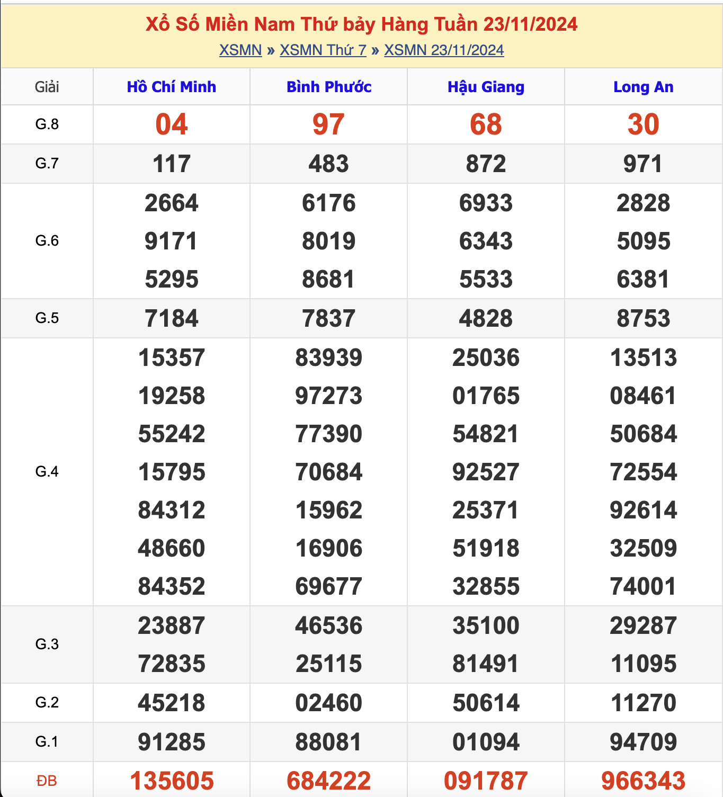Click G.4 number 70684 in Bình Phước
Screen dimensions: 723x797
click(x=329, y=472)
